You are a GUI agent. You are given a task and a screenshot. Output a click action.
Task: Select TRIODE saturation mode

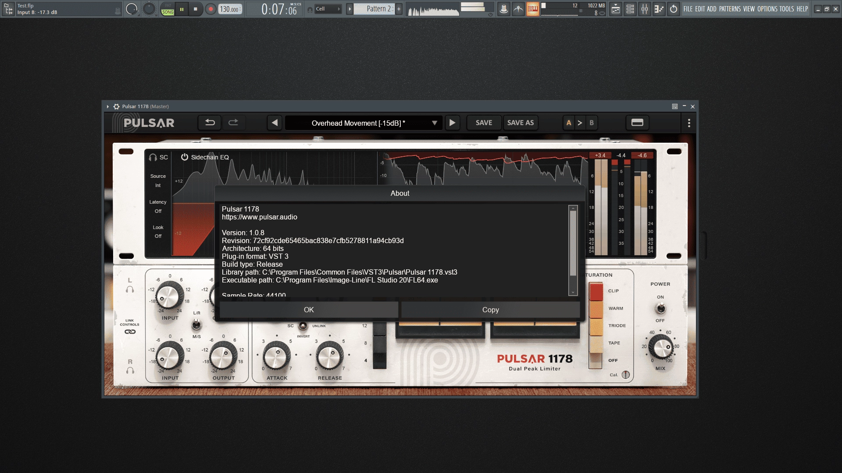click(x=596, y=327)
